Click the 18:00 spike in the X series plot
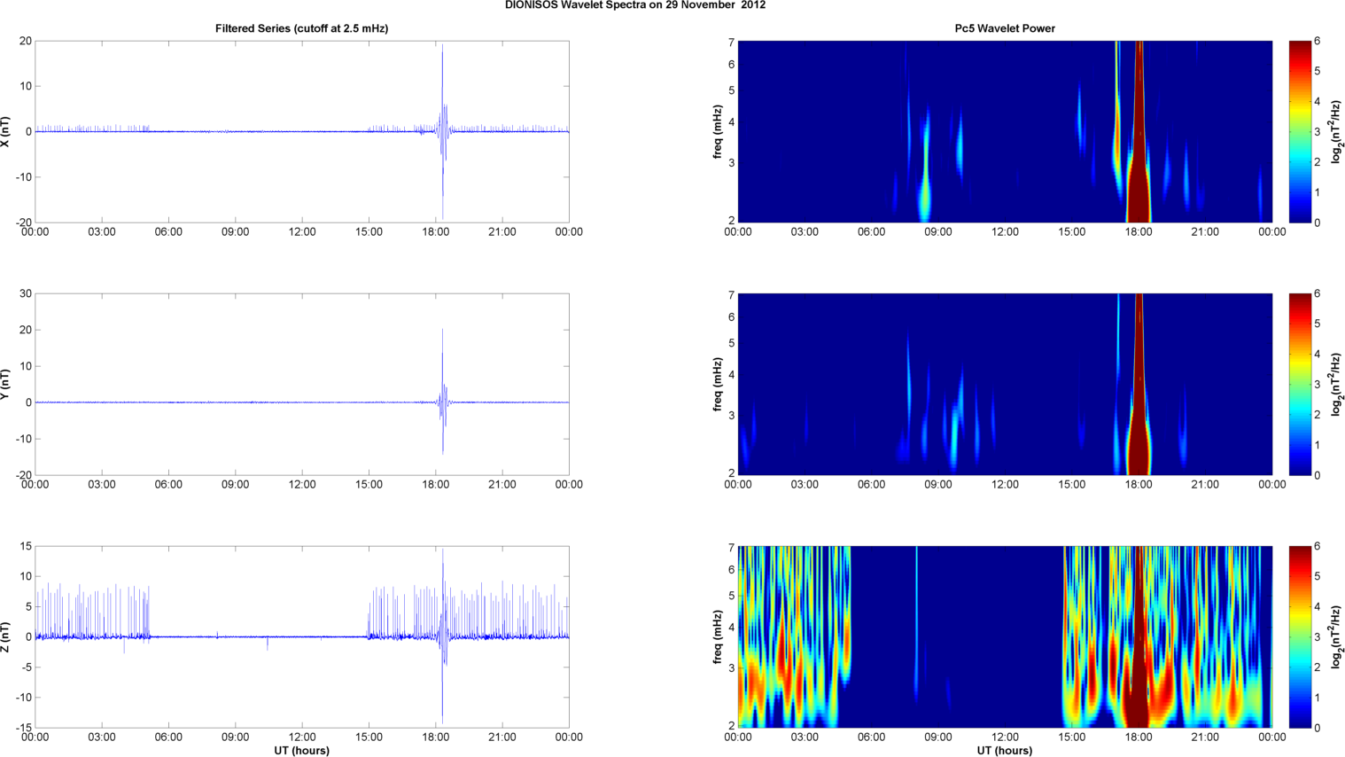 442,131
